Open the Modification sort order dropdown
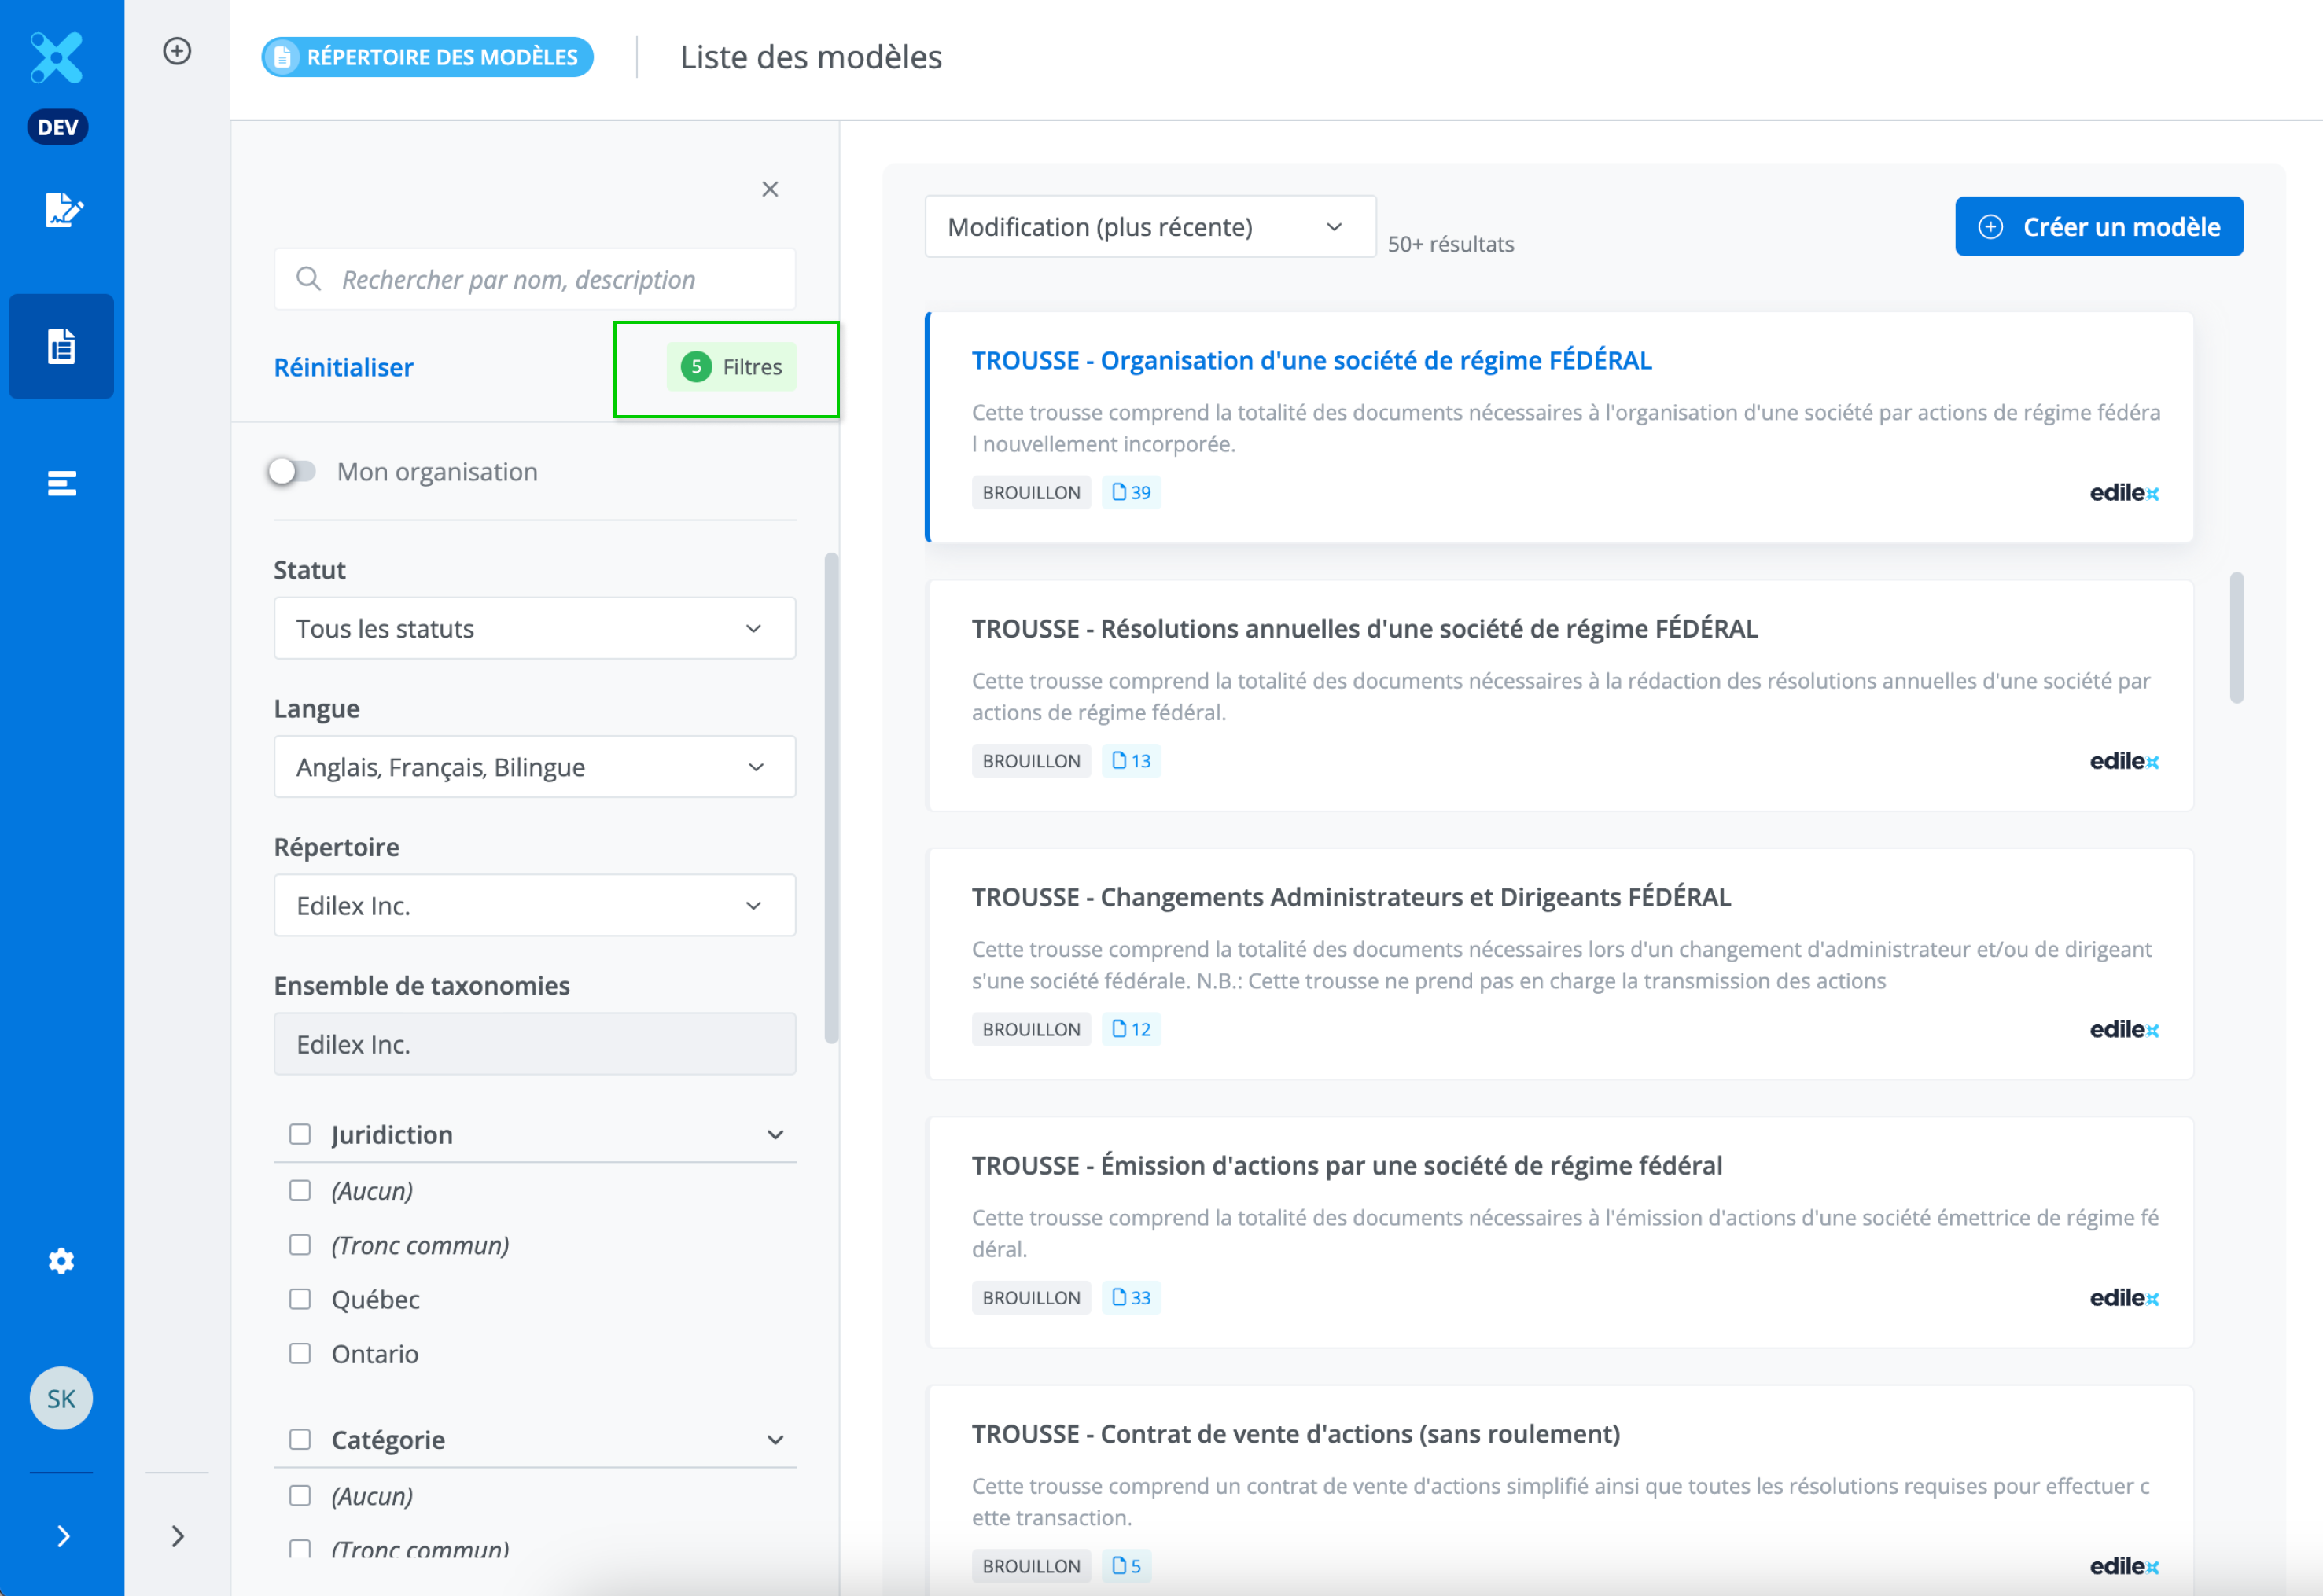Image resolution: width=2323 pixels, height=1596 pixels. click(x=1149, y=227)
